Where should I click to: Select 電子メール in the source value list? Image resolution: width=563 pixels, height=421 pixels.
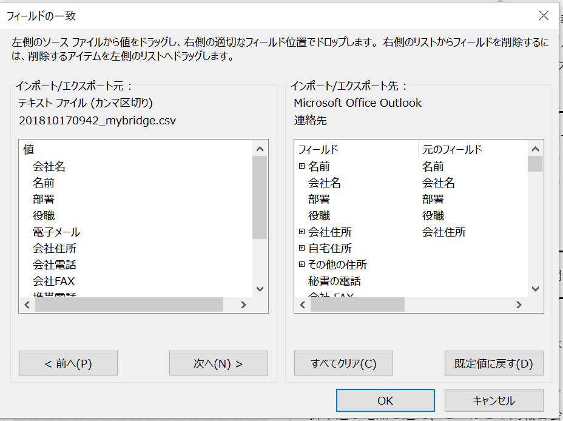pyautogui.click(x=56, y=232)
